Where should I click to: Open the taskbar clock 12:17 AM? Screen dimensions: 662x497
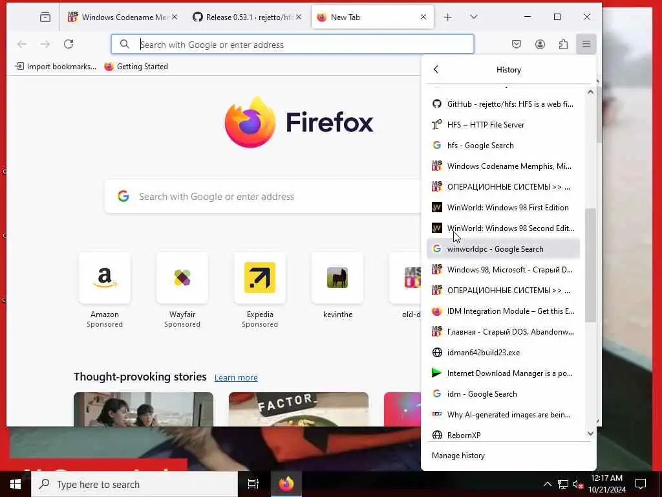(606, 484)
